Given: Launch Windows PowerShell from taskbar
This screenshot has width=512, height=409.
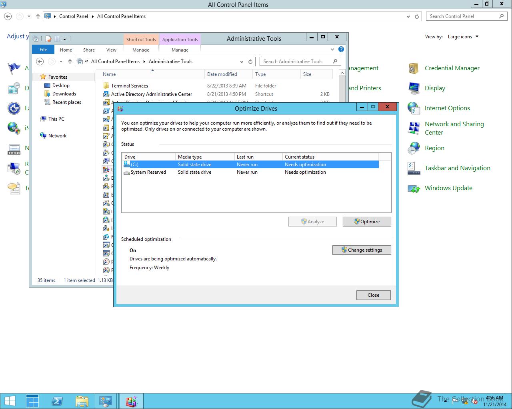Looking at the screenshot, I should [57, 401].
